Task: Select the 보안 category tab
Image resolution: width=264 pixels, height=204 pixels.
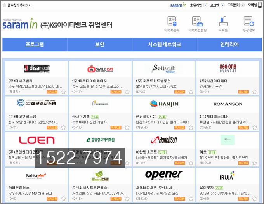Action: point(100,44)
